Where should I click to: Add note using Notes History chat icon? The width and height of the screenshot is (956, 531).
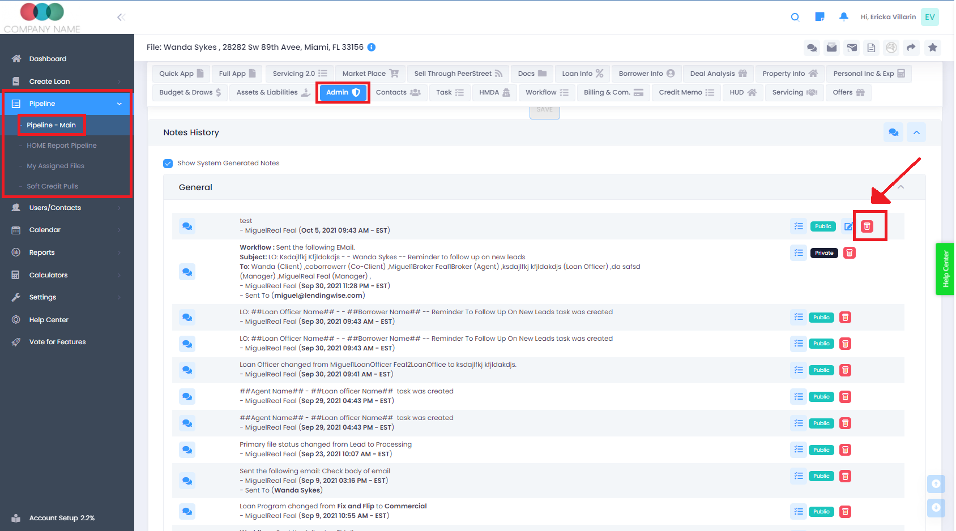coord(893,132)
